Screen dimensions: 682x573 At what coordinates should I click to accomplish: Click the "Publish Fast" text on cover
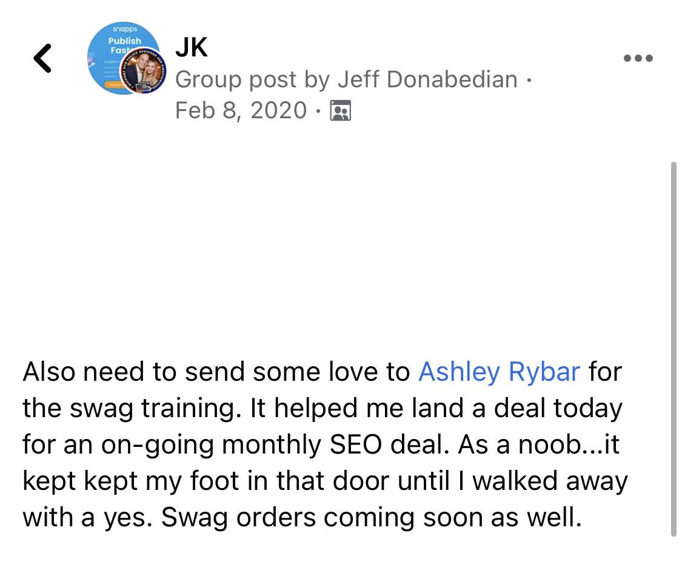(x=124, y=45)
